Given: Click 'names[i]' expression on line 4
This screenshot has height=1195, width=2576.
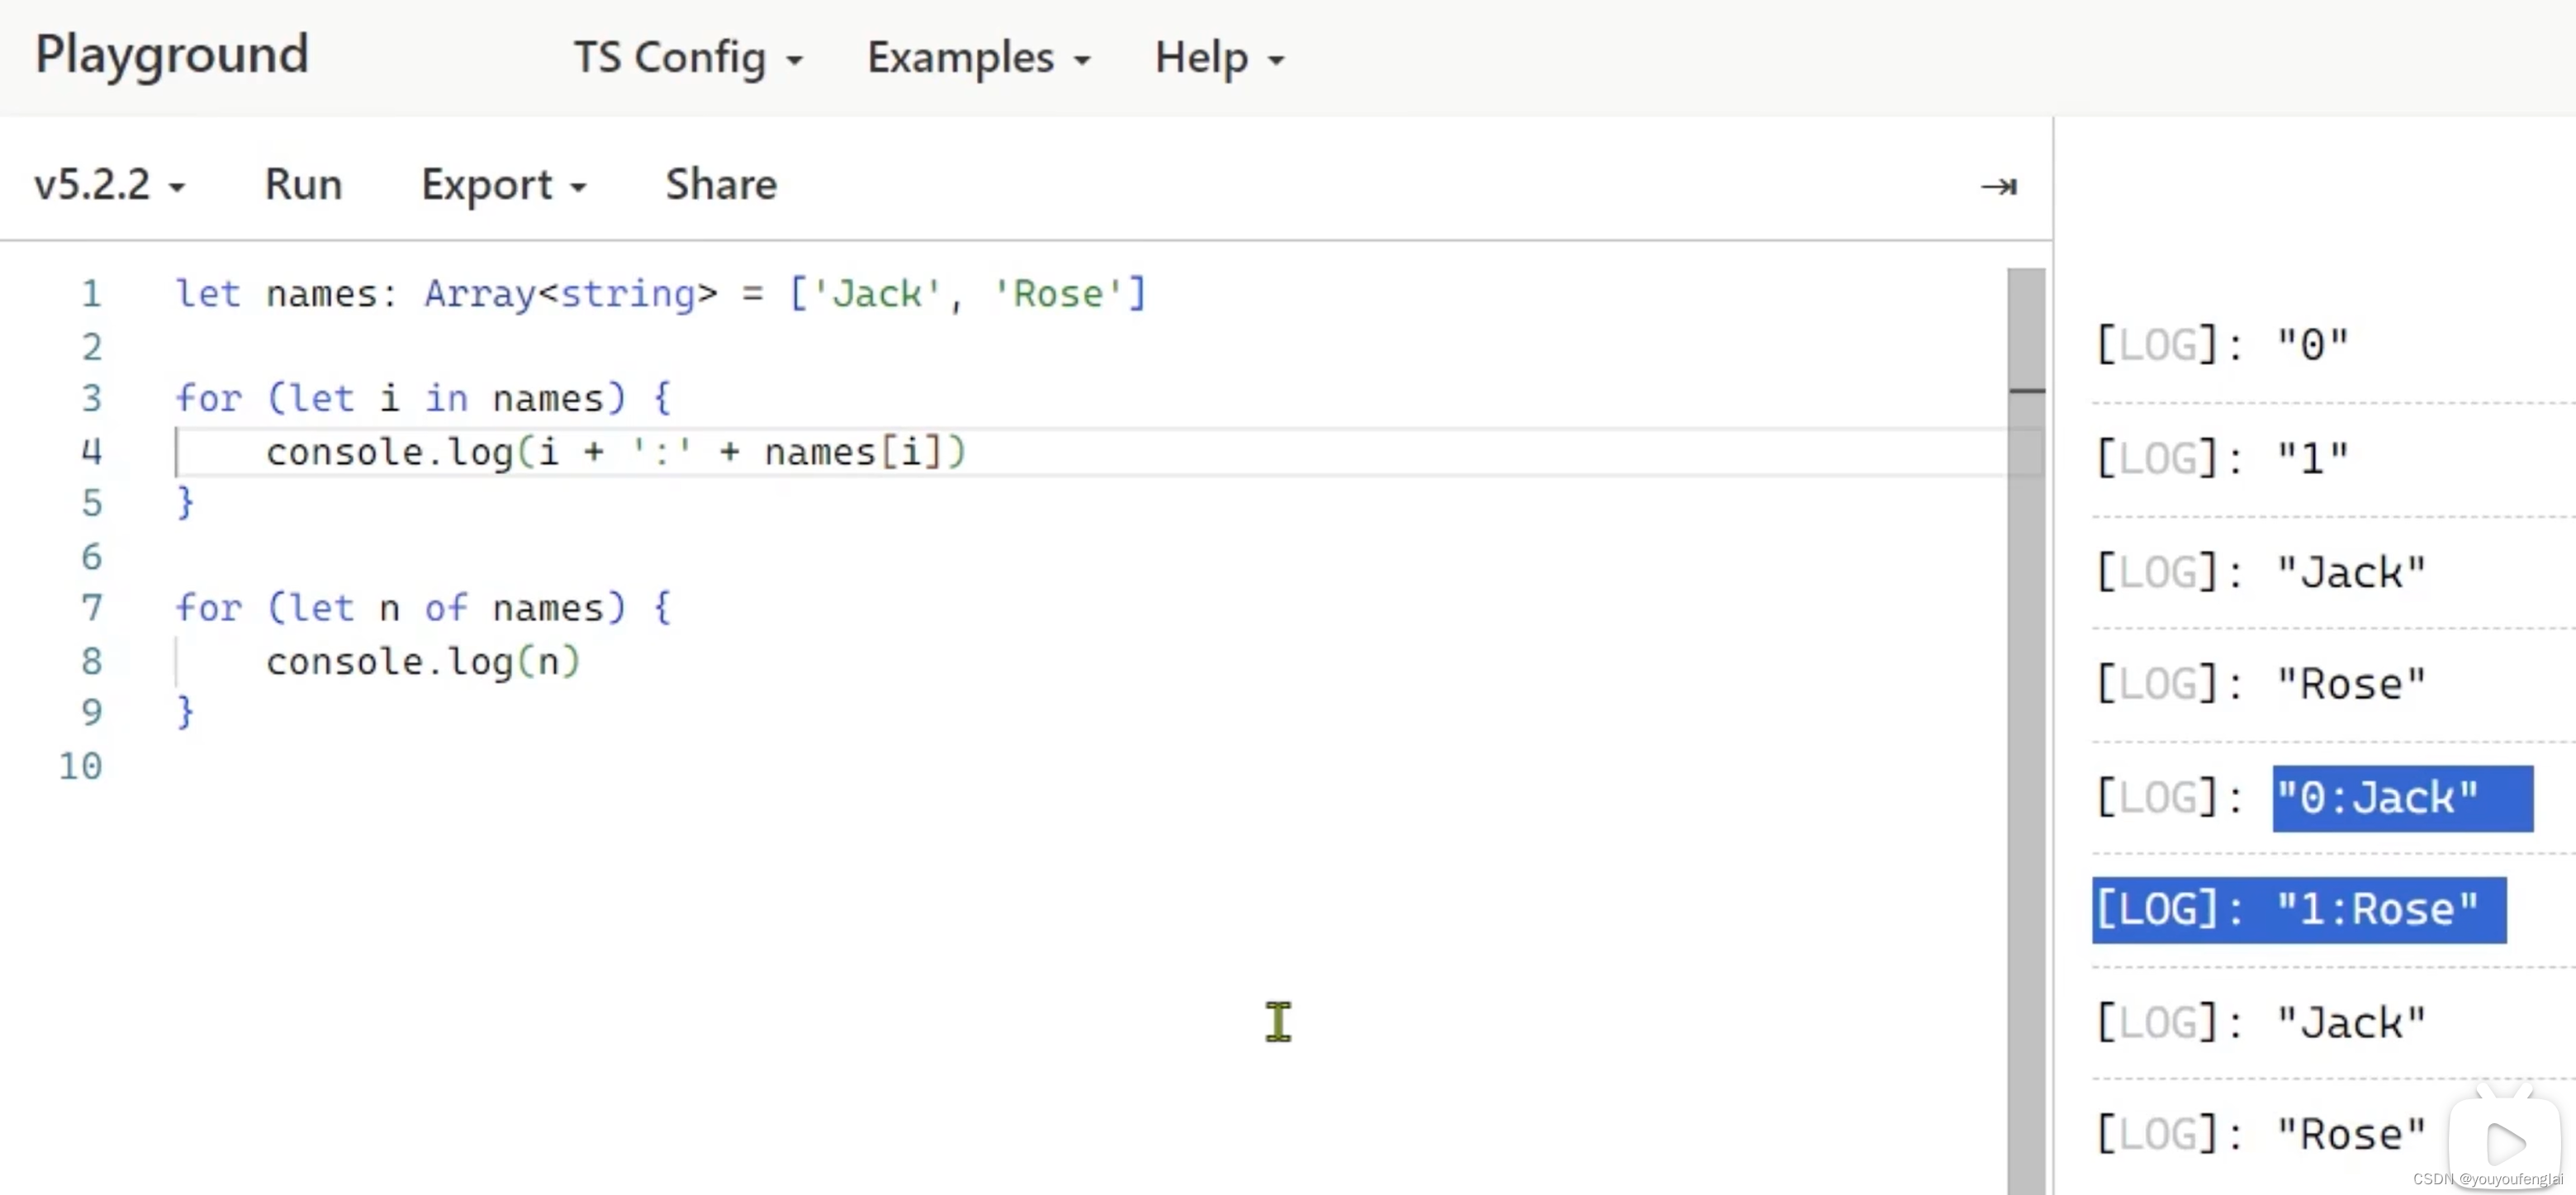Looking at the screenshot, I should pyautogui.click(x=854, y=453).
